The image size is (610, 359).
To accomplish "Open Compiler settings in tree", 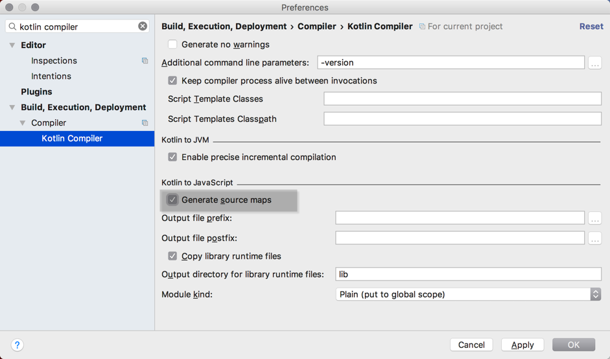I will (49, 123).
